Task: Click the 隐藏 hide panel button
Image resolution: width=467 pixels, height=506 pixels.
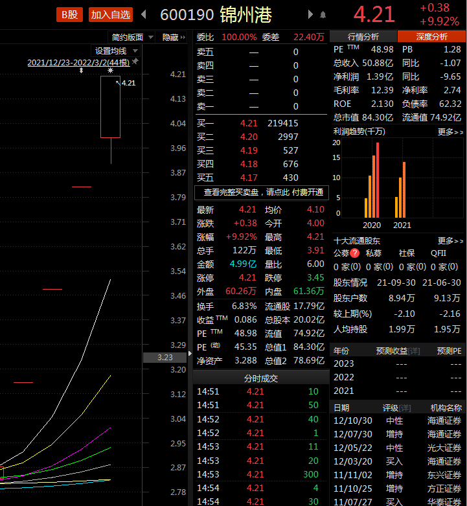Action: [x=174, y=38]
